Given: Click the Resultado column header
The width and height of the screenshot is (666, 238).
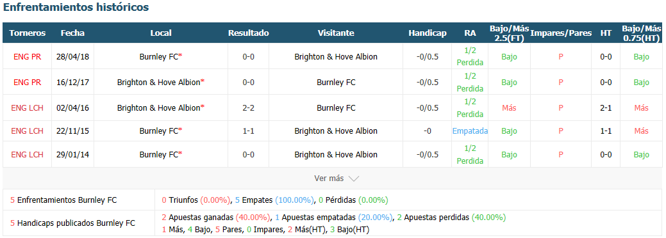Looking at the screenshot, I should (249, 33).
